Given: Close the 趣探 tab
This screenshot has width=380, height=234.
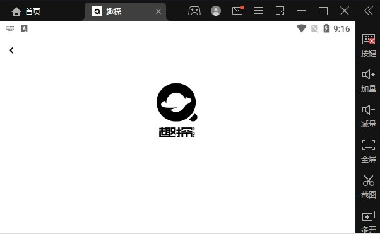Looking at the screenshot, I should [x=158, y=11].
